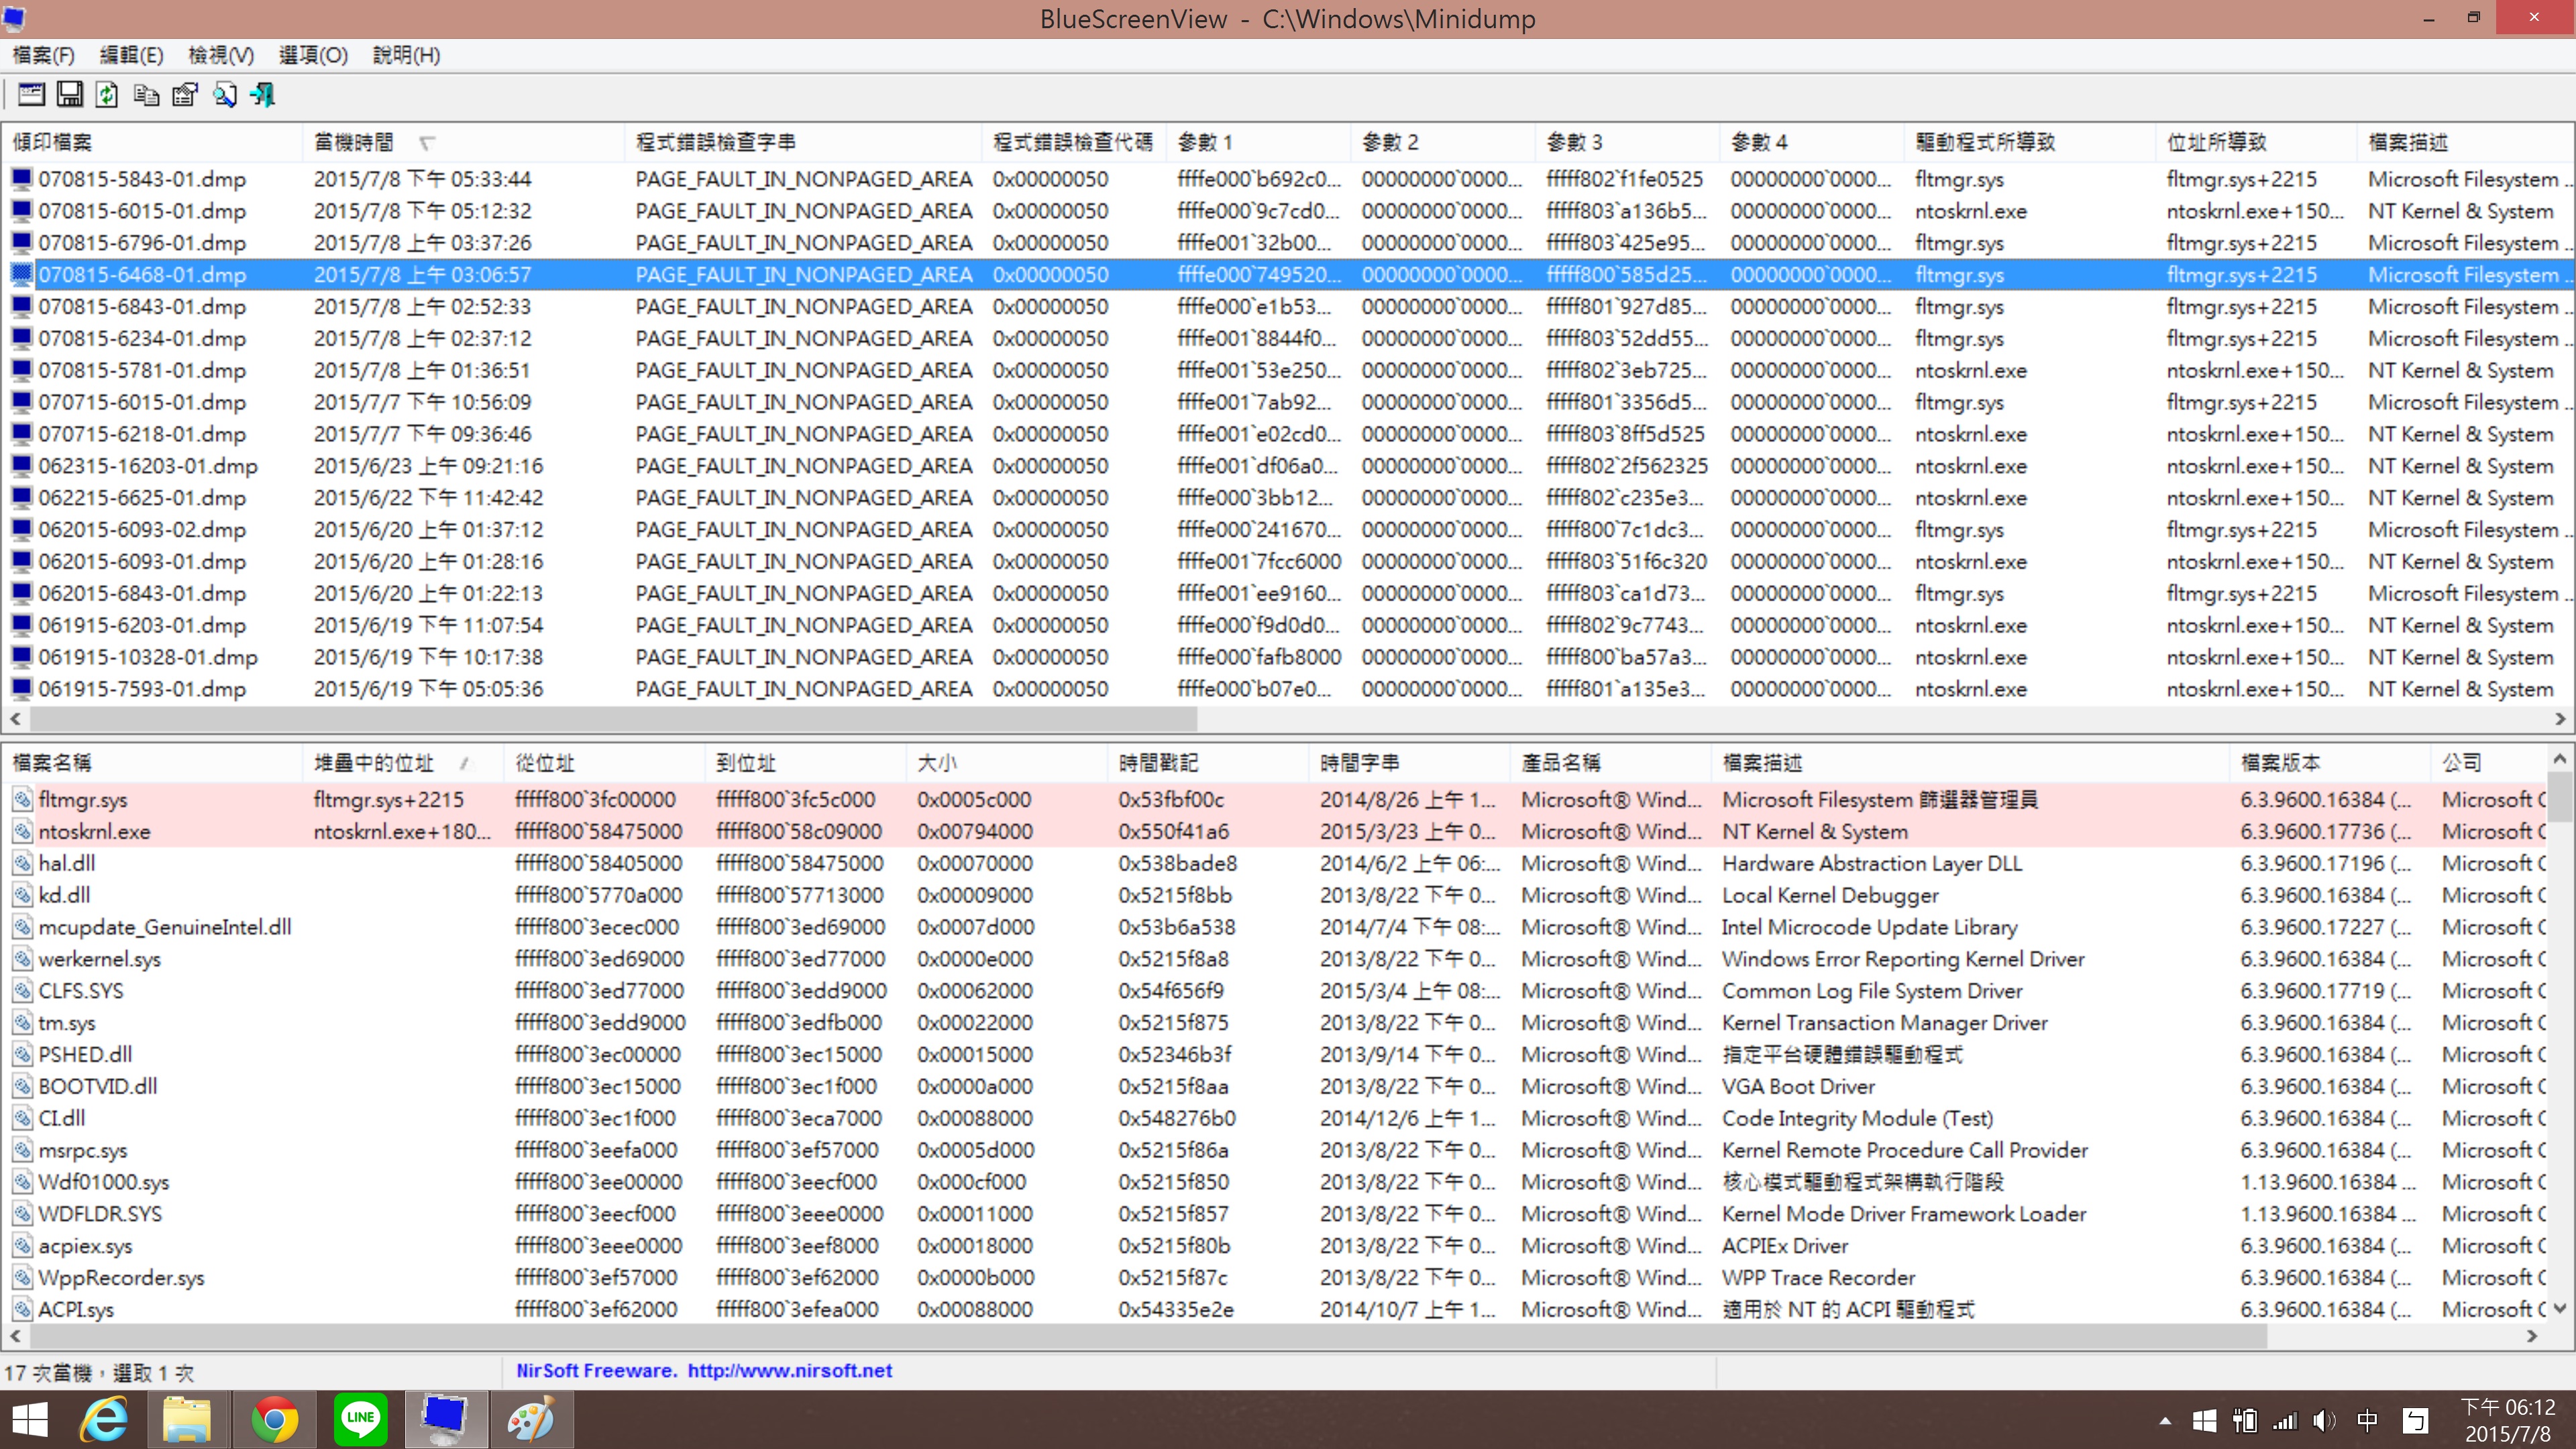Select the dump row 061915-7593-01.dmp
Screen dimensions: 2576x1449
[x=1288, y=689]
